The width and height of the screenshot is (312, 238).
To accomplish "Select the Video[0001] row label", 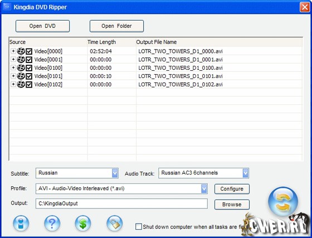I will pos(48,60).
